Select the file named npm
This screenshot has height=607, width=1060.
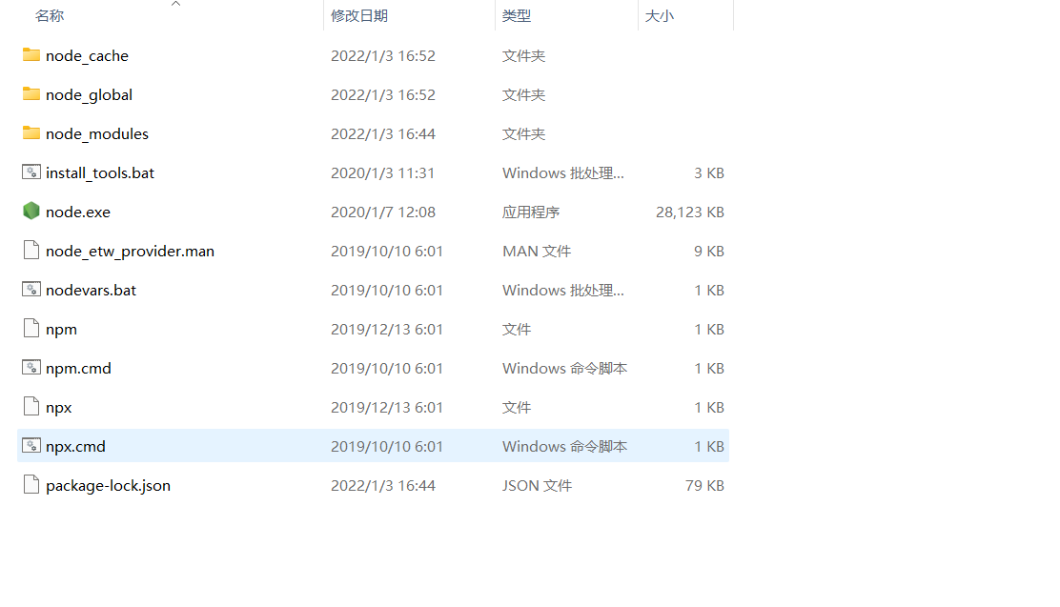pyautogui.click(x=62, y=330)
